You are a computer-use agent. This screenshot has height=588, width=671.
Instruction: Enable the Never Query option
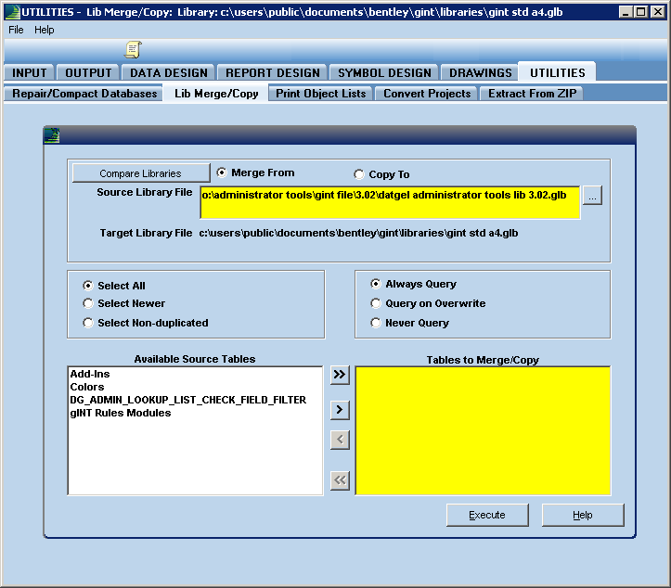tap(376, 323)
